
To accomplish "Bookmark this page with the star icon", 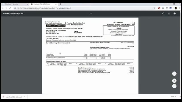I will [x=154, y=8].
